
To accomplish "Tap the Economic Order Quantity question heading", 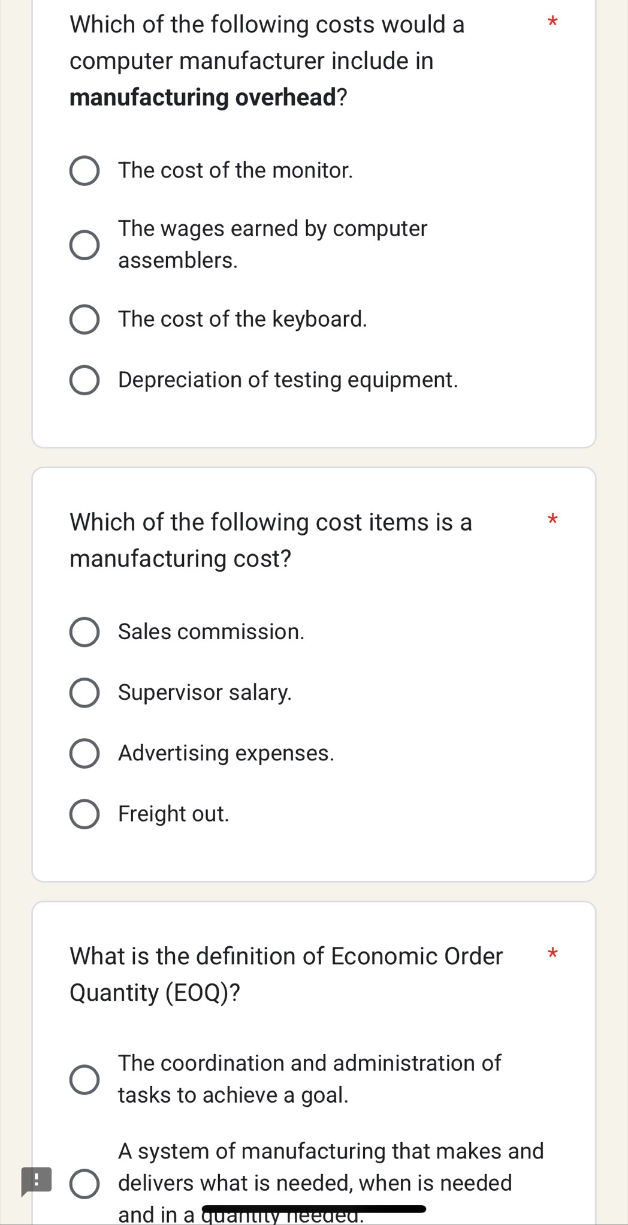I will point(286,974).
